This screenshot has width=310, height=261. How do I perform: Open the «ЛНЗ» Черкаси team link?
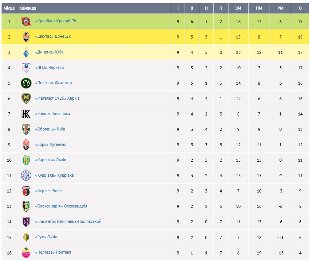coord(49,68)
